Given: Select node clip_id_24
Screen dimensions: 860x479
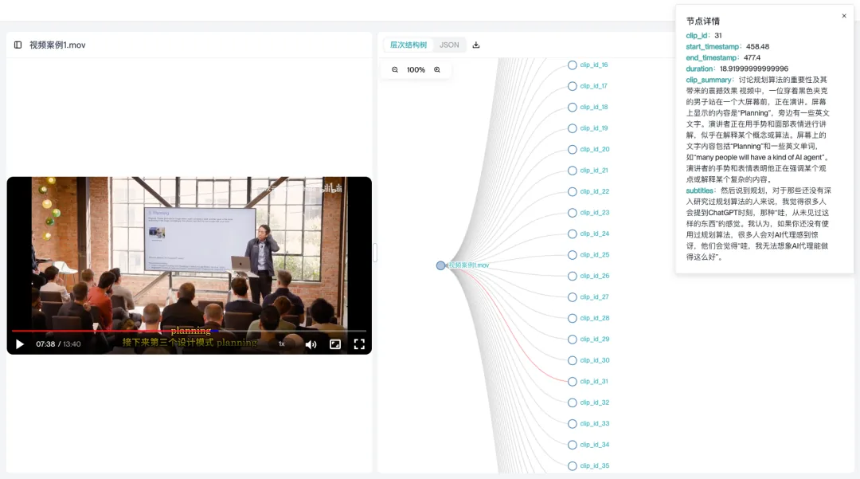Looking at the screenshot, I should 572,234.
